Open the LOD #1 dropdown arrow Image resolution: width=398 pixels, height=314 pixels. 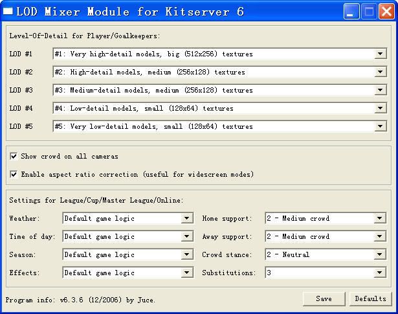(380, 54)
